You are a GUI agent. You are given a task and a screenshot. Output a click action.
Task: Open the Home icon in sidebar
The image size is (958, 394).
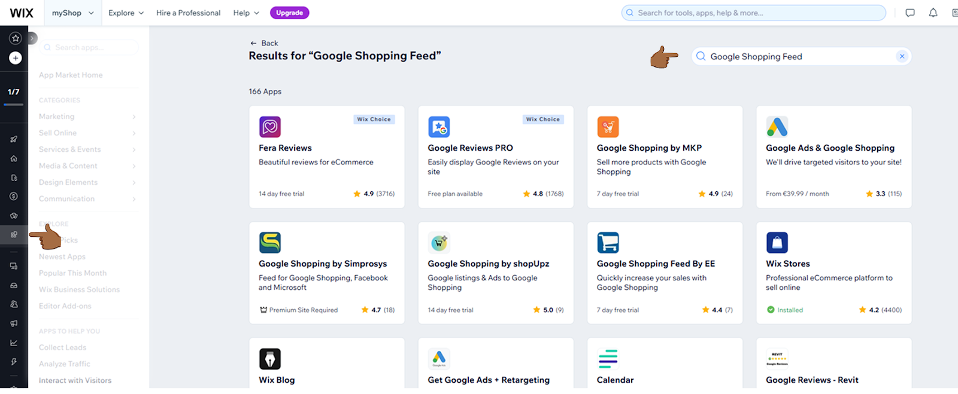14,158
